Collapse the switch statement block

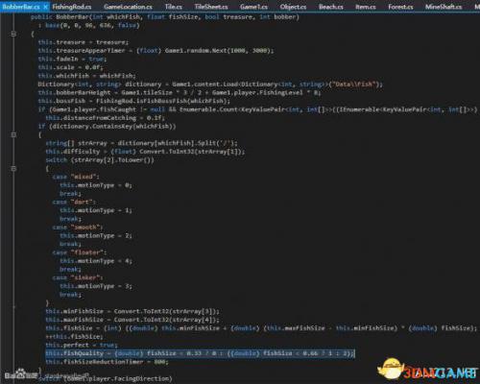click(13, 168)
